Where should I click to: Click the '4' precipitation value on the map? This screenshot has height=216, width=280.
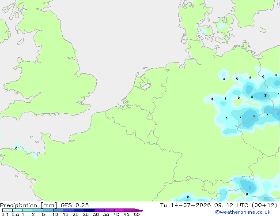point(254,116)
